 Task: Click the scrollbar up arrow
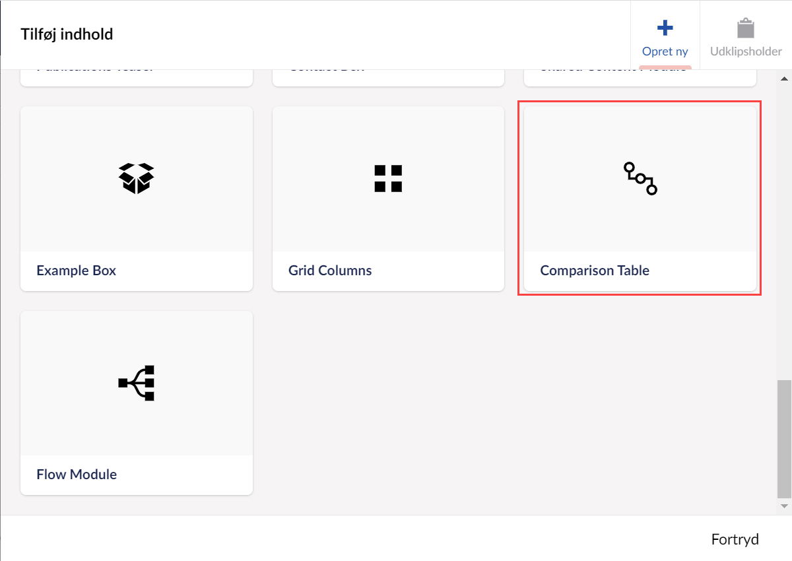pos(784,77)
